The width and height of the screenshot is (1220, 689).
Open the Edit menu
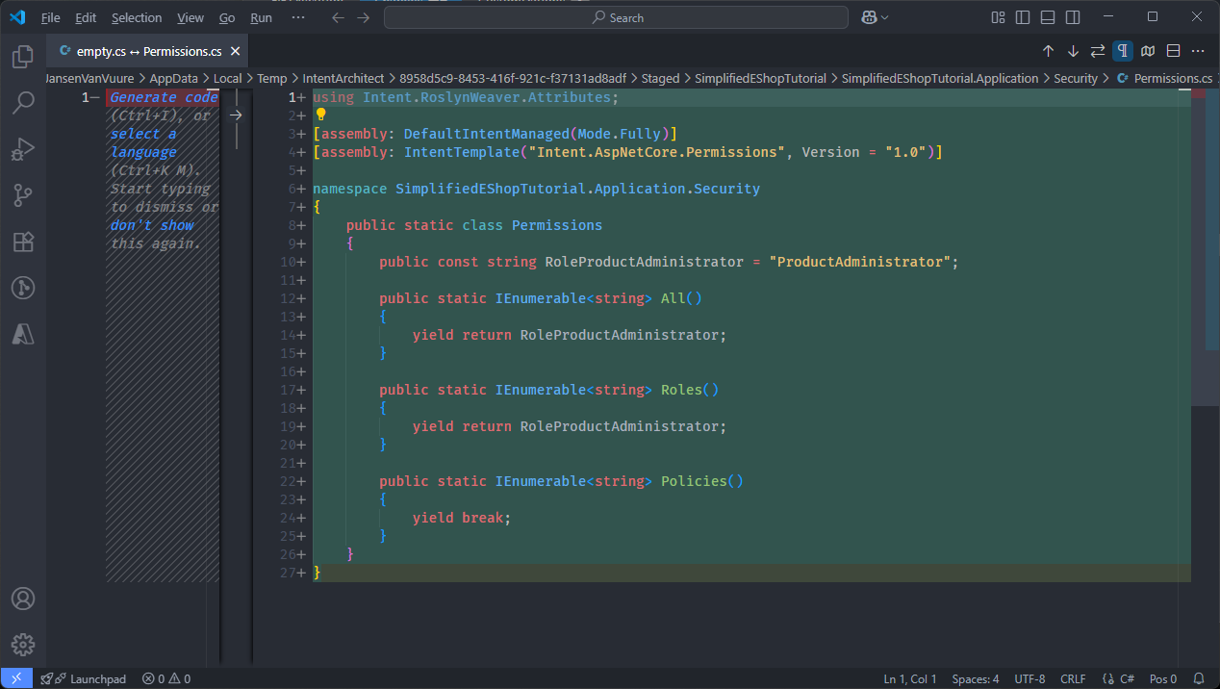(86, 17)
